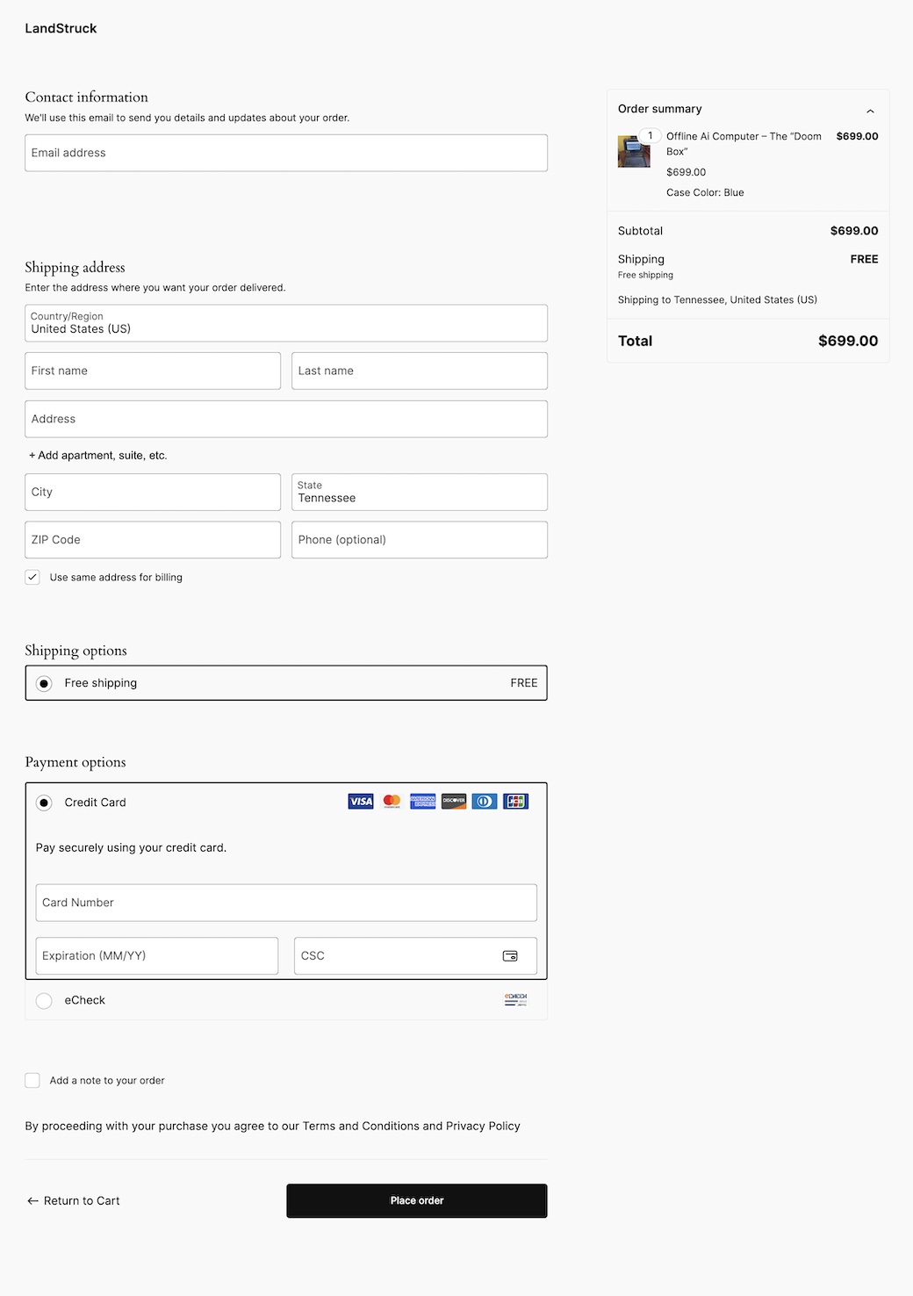This screenshot has height=1296, width=913.
Task: Click the Diners Club card icon
Action: (x=485, y=802)
